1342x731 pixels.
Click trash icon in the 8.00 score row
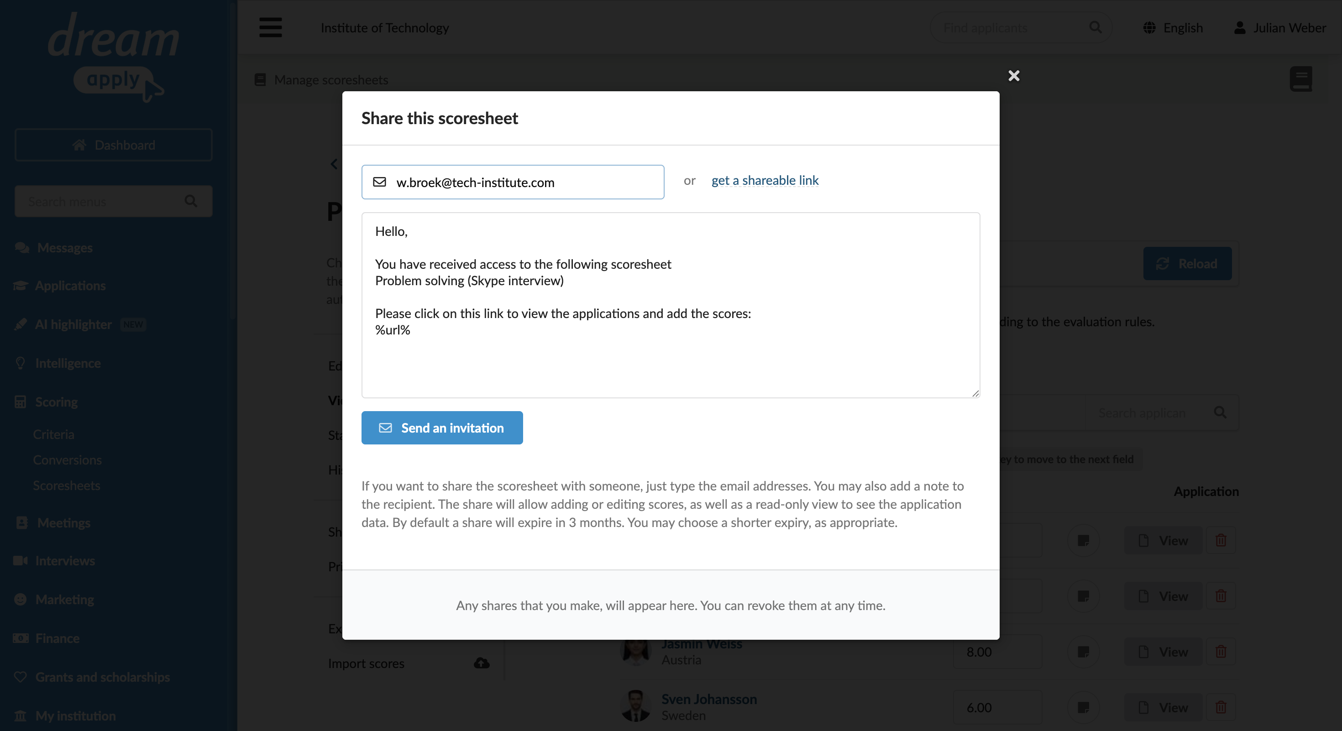coord(1221,652)
